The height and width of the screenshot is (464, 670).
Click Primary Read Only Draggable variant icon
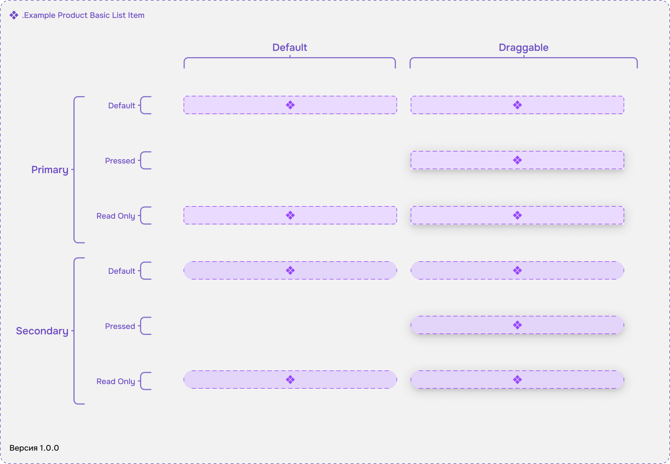click(517, 216)
